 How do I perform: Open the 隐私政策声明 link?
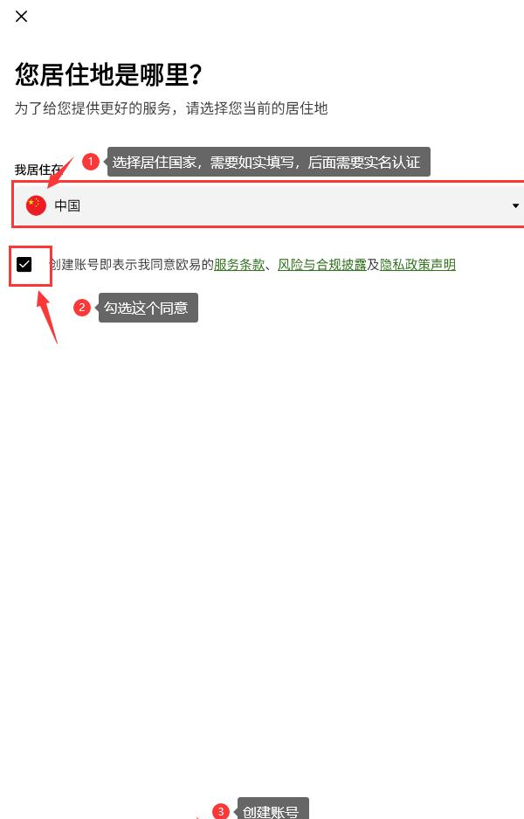pos(417,265)
